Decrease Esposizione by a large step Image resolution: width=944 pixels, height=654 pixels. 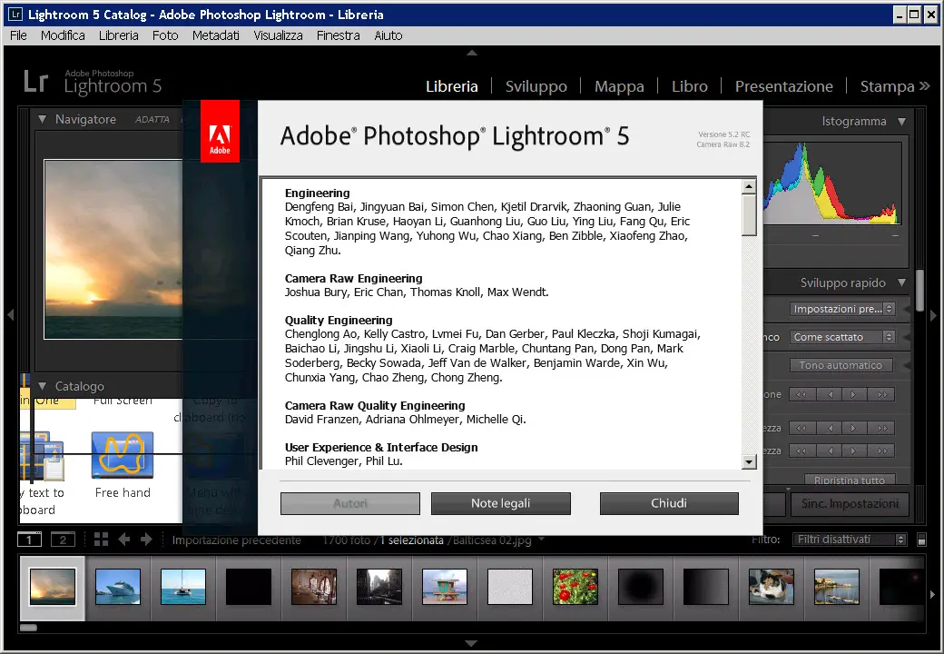[x=801, y=394]
